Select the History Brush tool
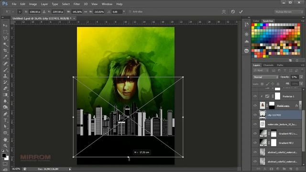The width and height of the screenshot is (306, 172). click(x=5, y=82)
